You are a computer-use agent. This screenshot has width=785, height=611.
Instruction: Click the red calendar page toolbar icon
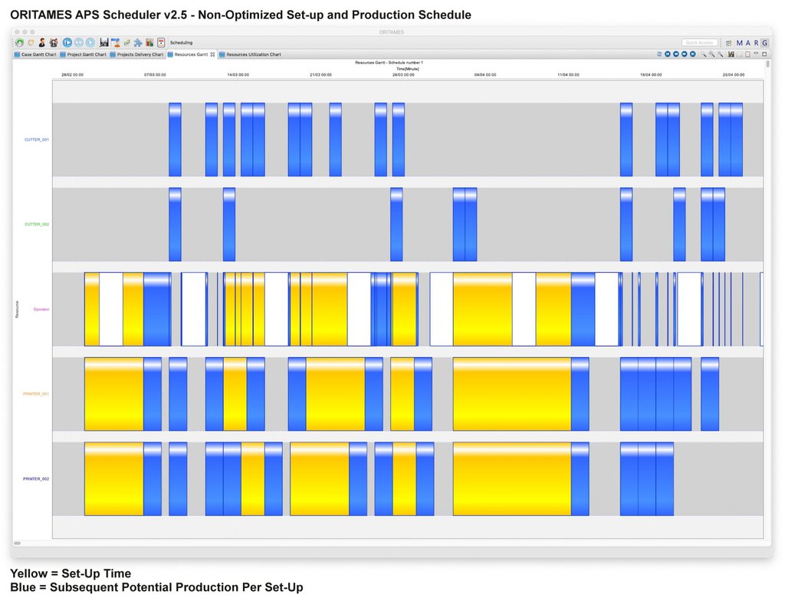pos(161,43)
